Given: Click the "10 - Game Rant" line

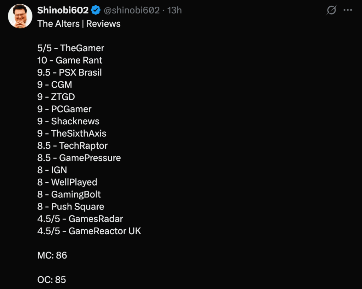Looking at the screenshot, I should pyautogui.click(x=70, y=60).
